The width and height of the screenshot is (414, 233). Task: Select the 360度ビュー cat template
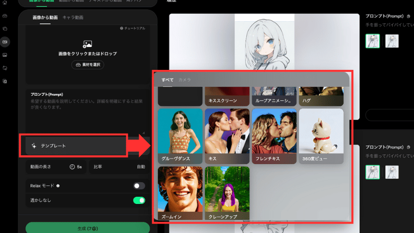click(321, 136)
